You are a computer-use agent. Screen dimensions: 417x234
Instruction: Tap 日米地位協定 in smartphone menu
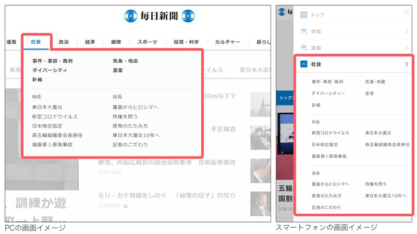[x=325, y=145]
